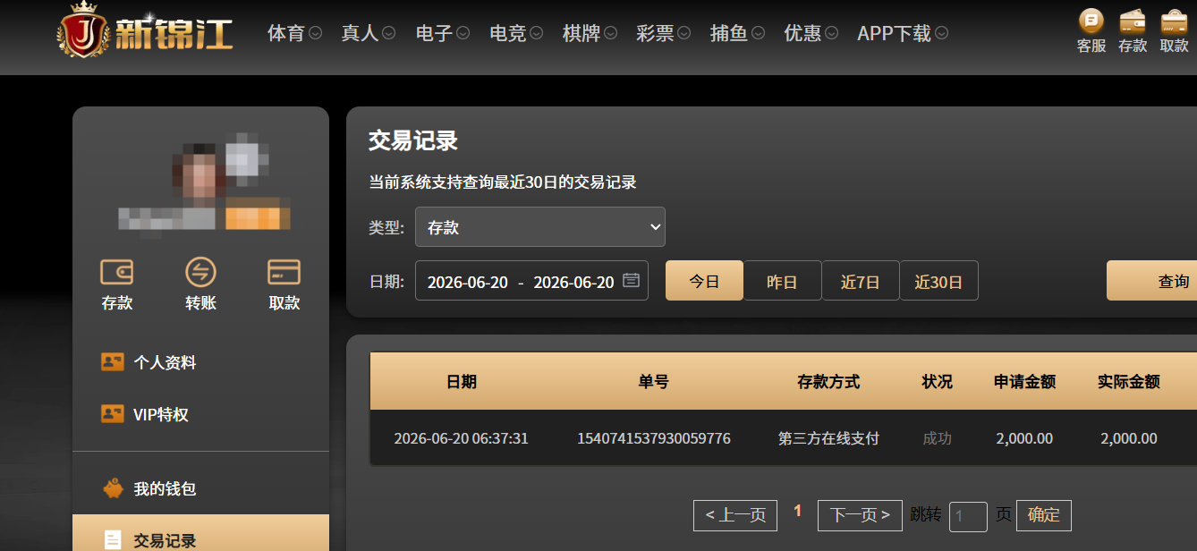Click the 交易记录 panel heading

click(x=412, y=140)
